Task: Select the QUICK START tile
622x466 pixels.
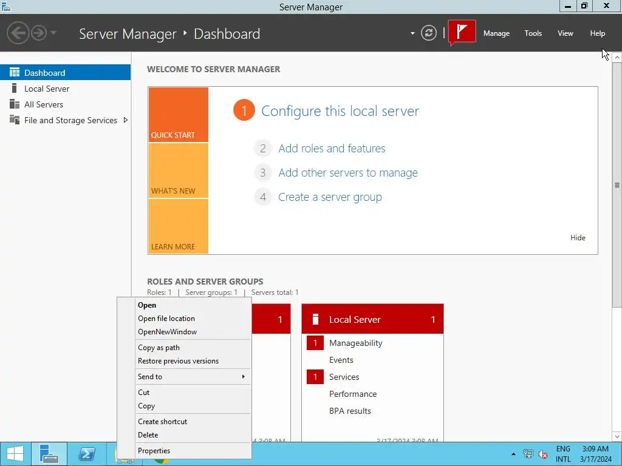Action: tap(178, 115)
